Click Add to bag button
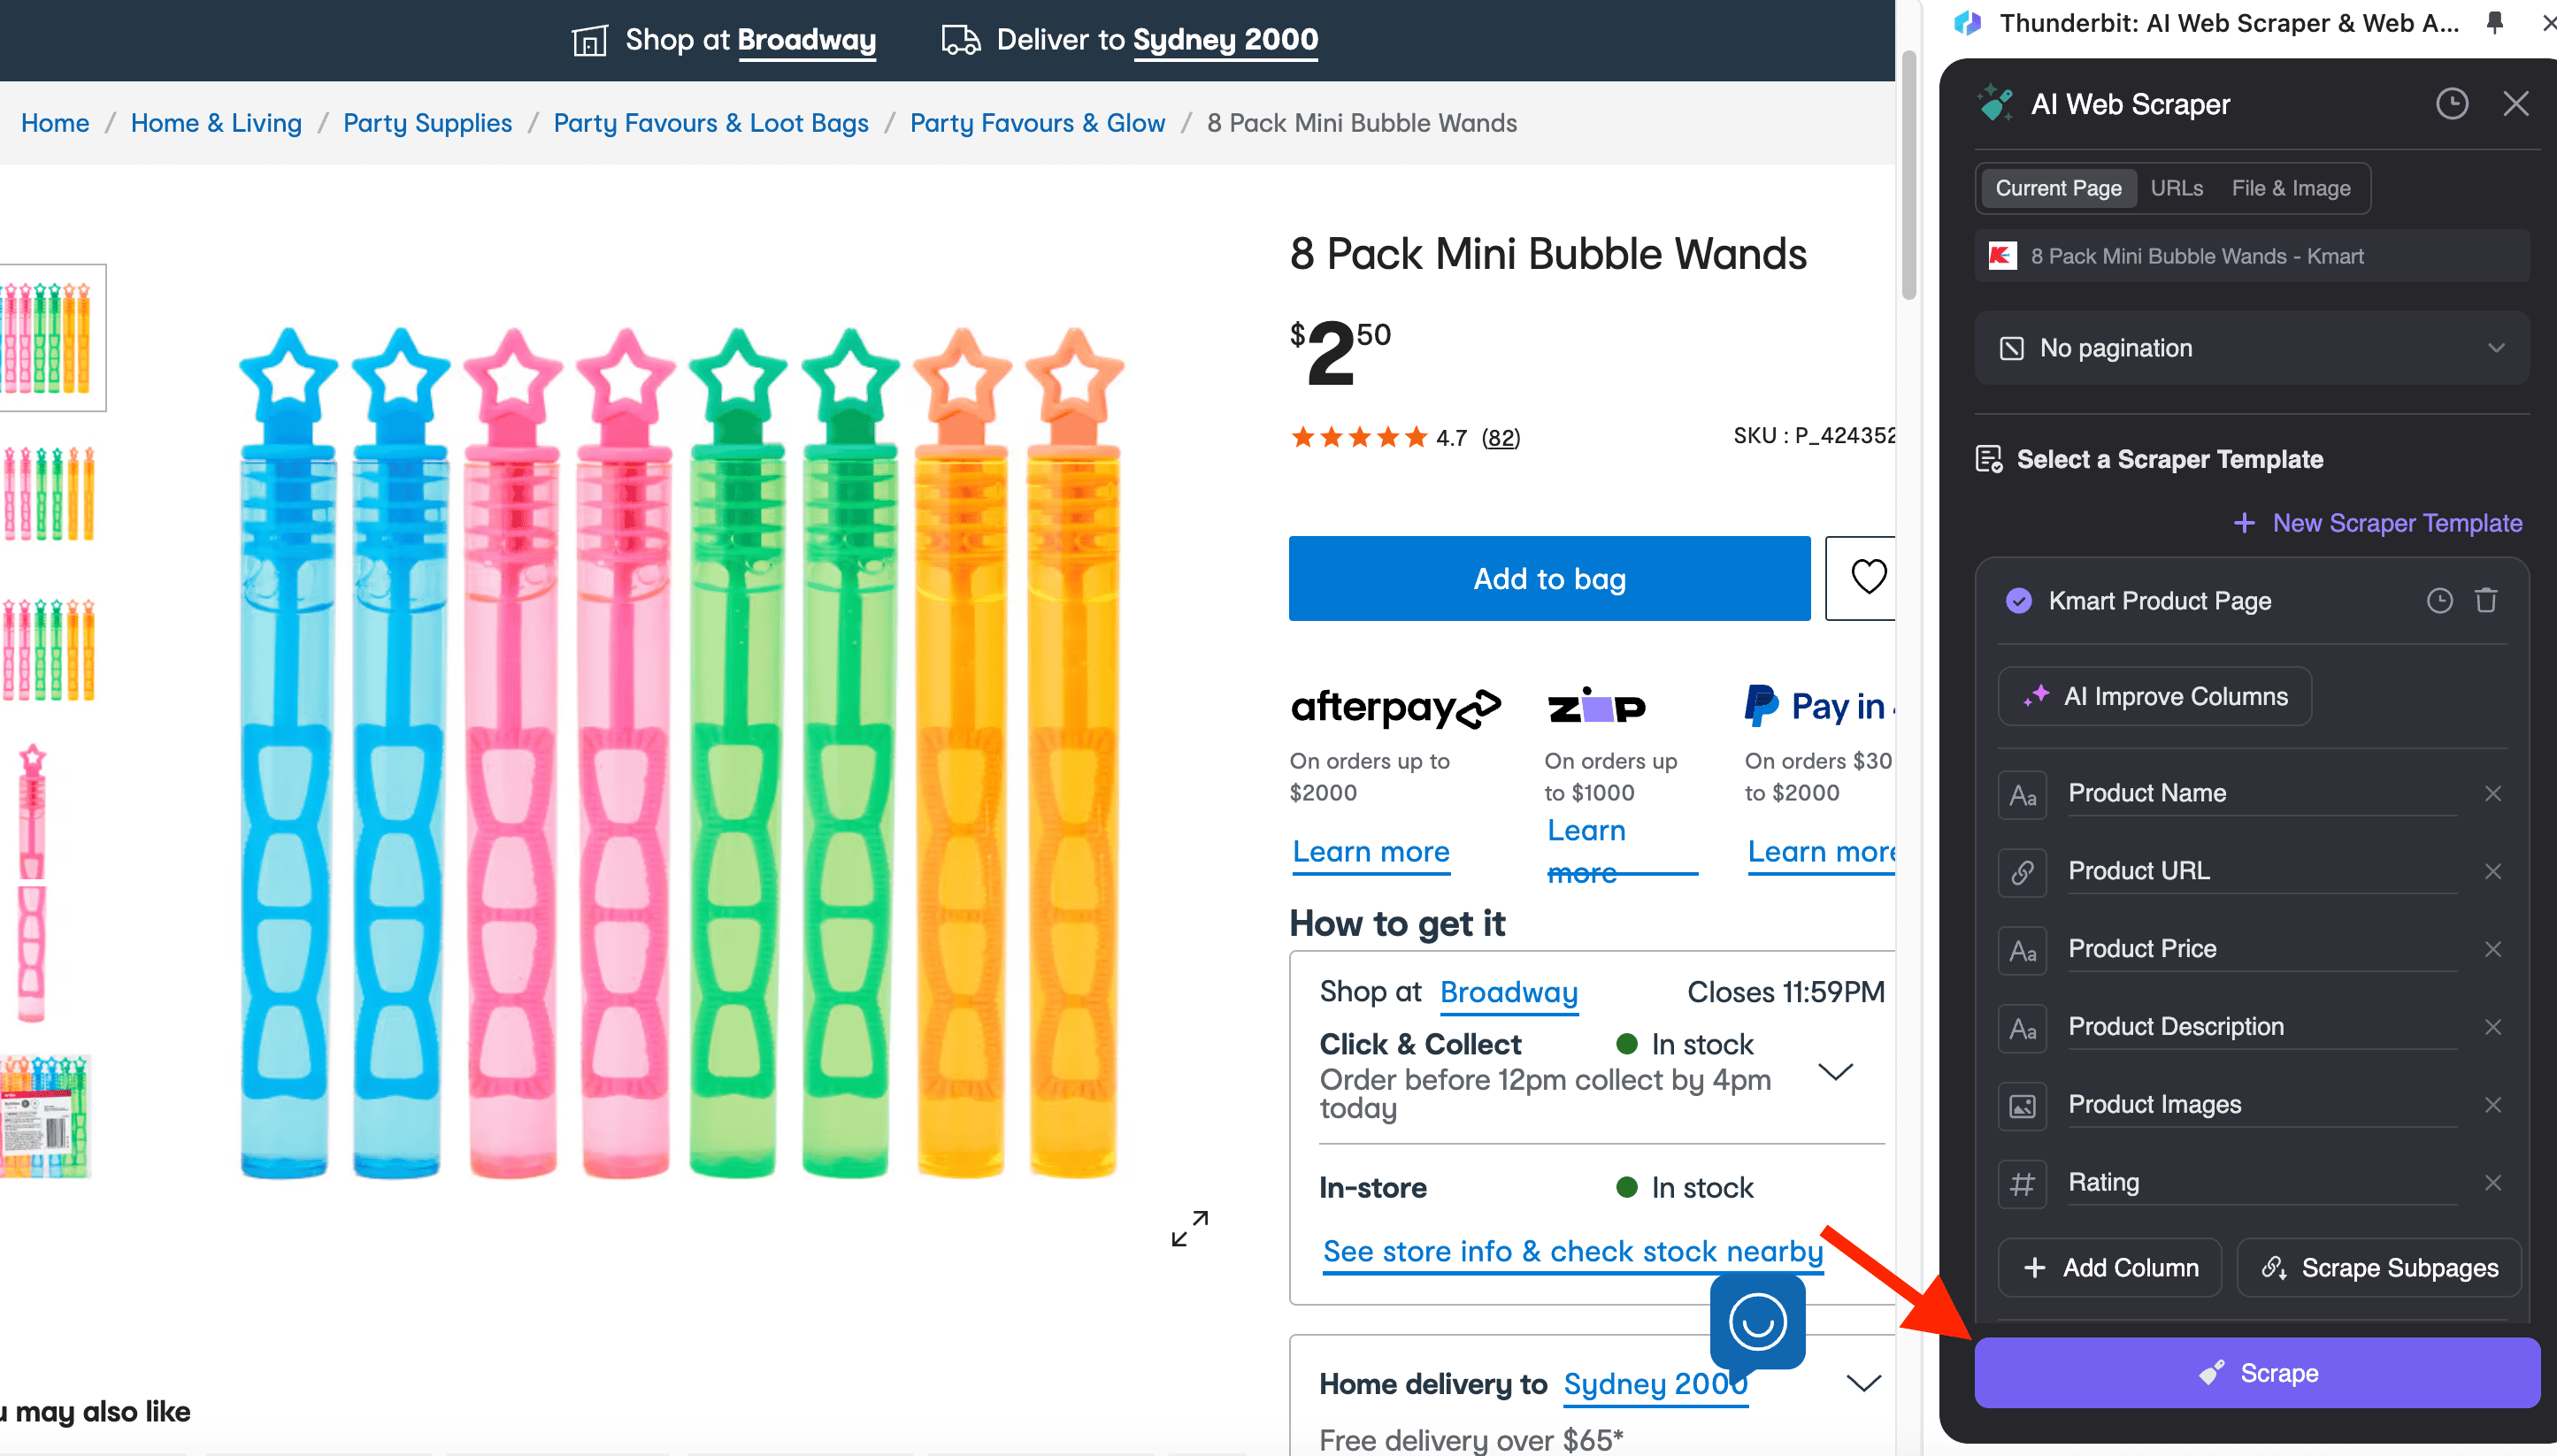2557x1456 pixels. tap(1548, 578)
